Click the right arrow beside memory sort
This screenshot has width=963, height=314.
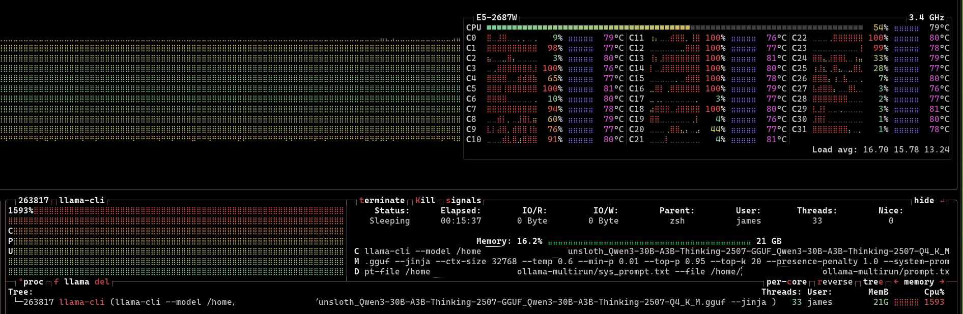(942, 282)
